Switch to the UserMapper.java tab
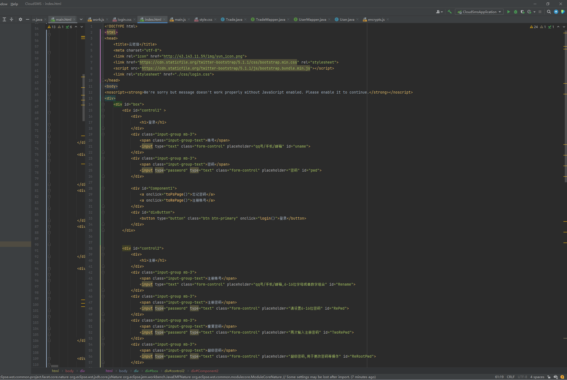Image resolution: width=567 pixels, height=380 pixels. 312,19
